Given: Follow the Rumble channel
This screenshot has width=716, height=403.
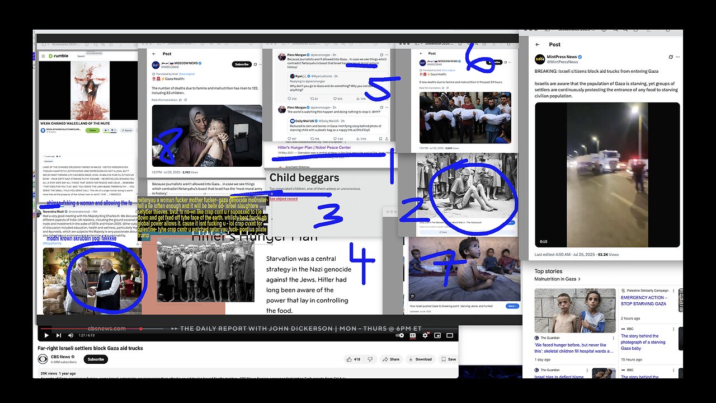Looking at the screenshot, I should (93, 130).
